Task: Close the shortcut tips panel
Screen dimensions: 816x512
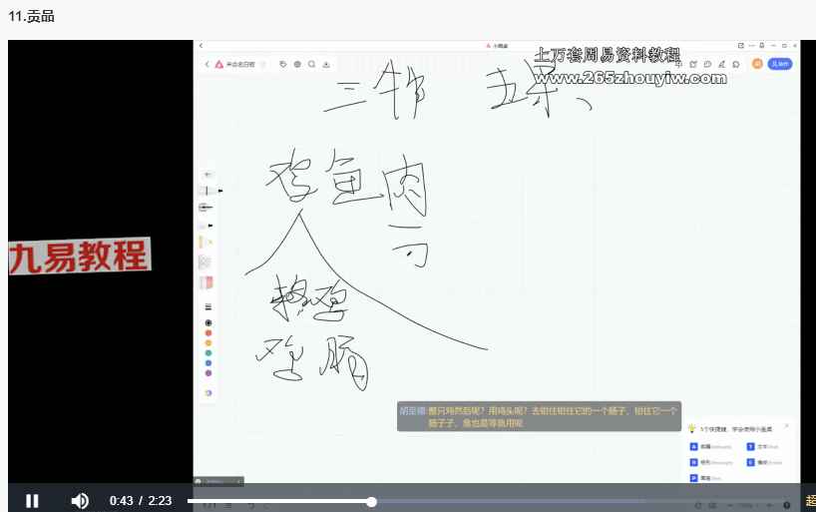Action: 786,426
